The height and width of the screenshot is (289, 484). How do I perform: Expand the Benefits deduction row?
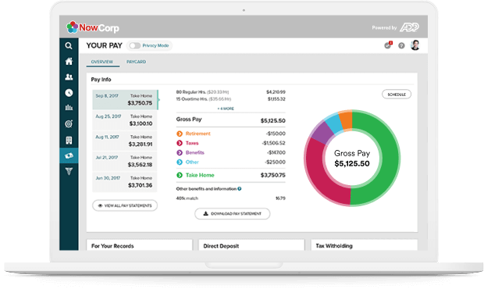click(230, 152)
